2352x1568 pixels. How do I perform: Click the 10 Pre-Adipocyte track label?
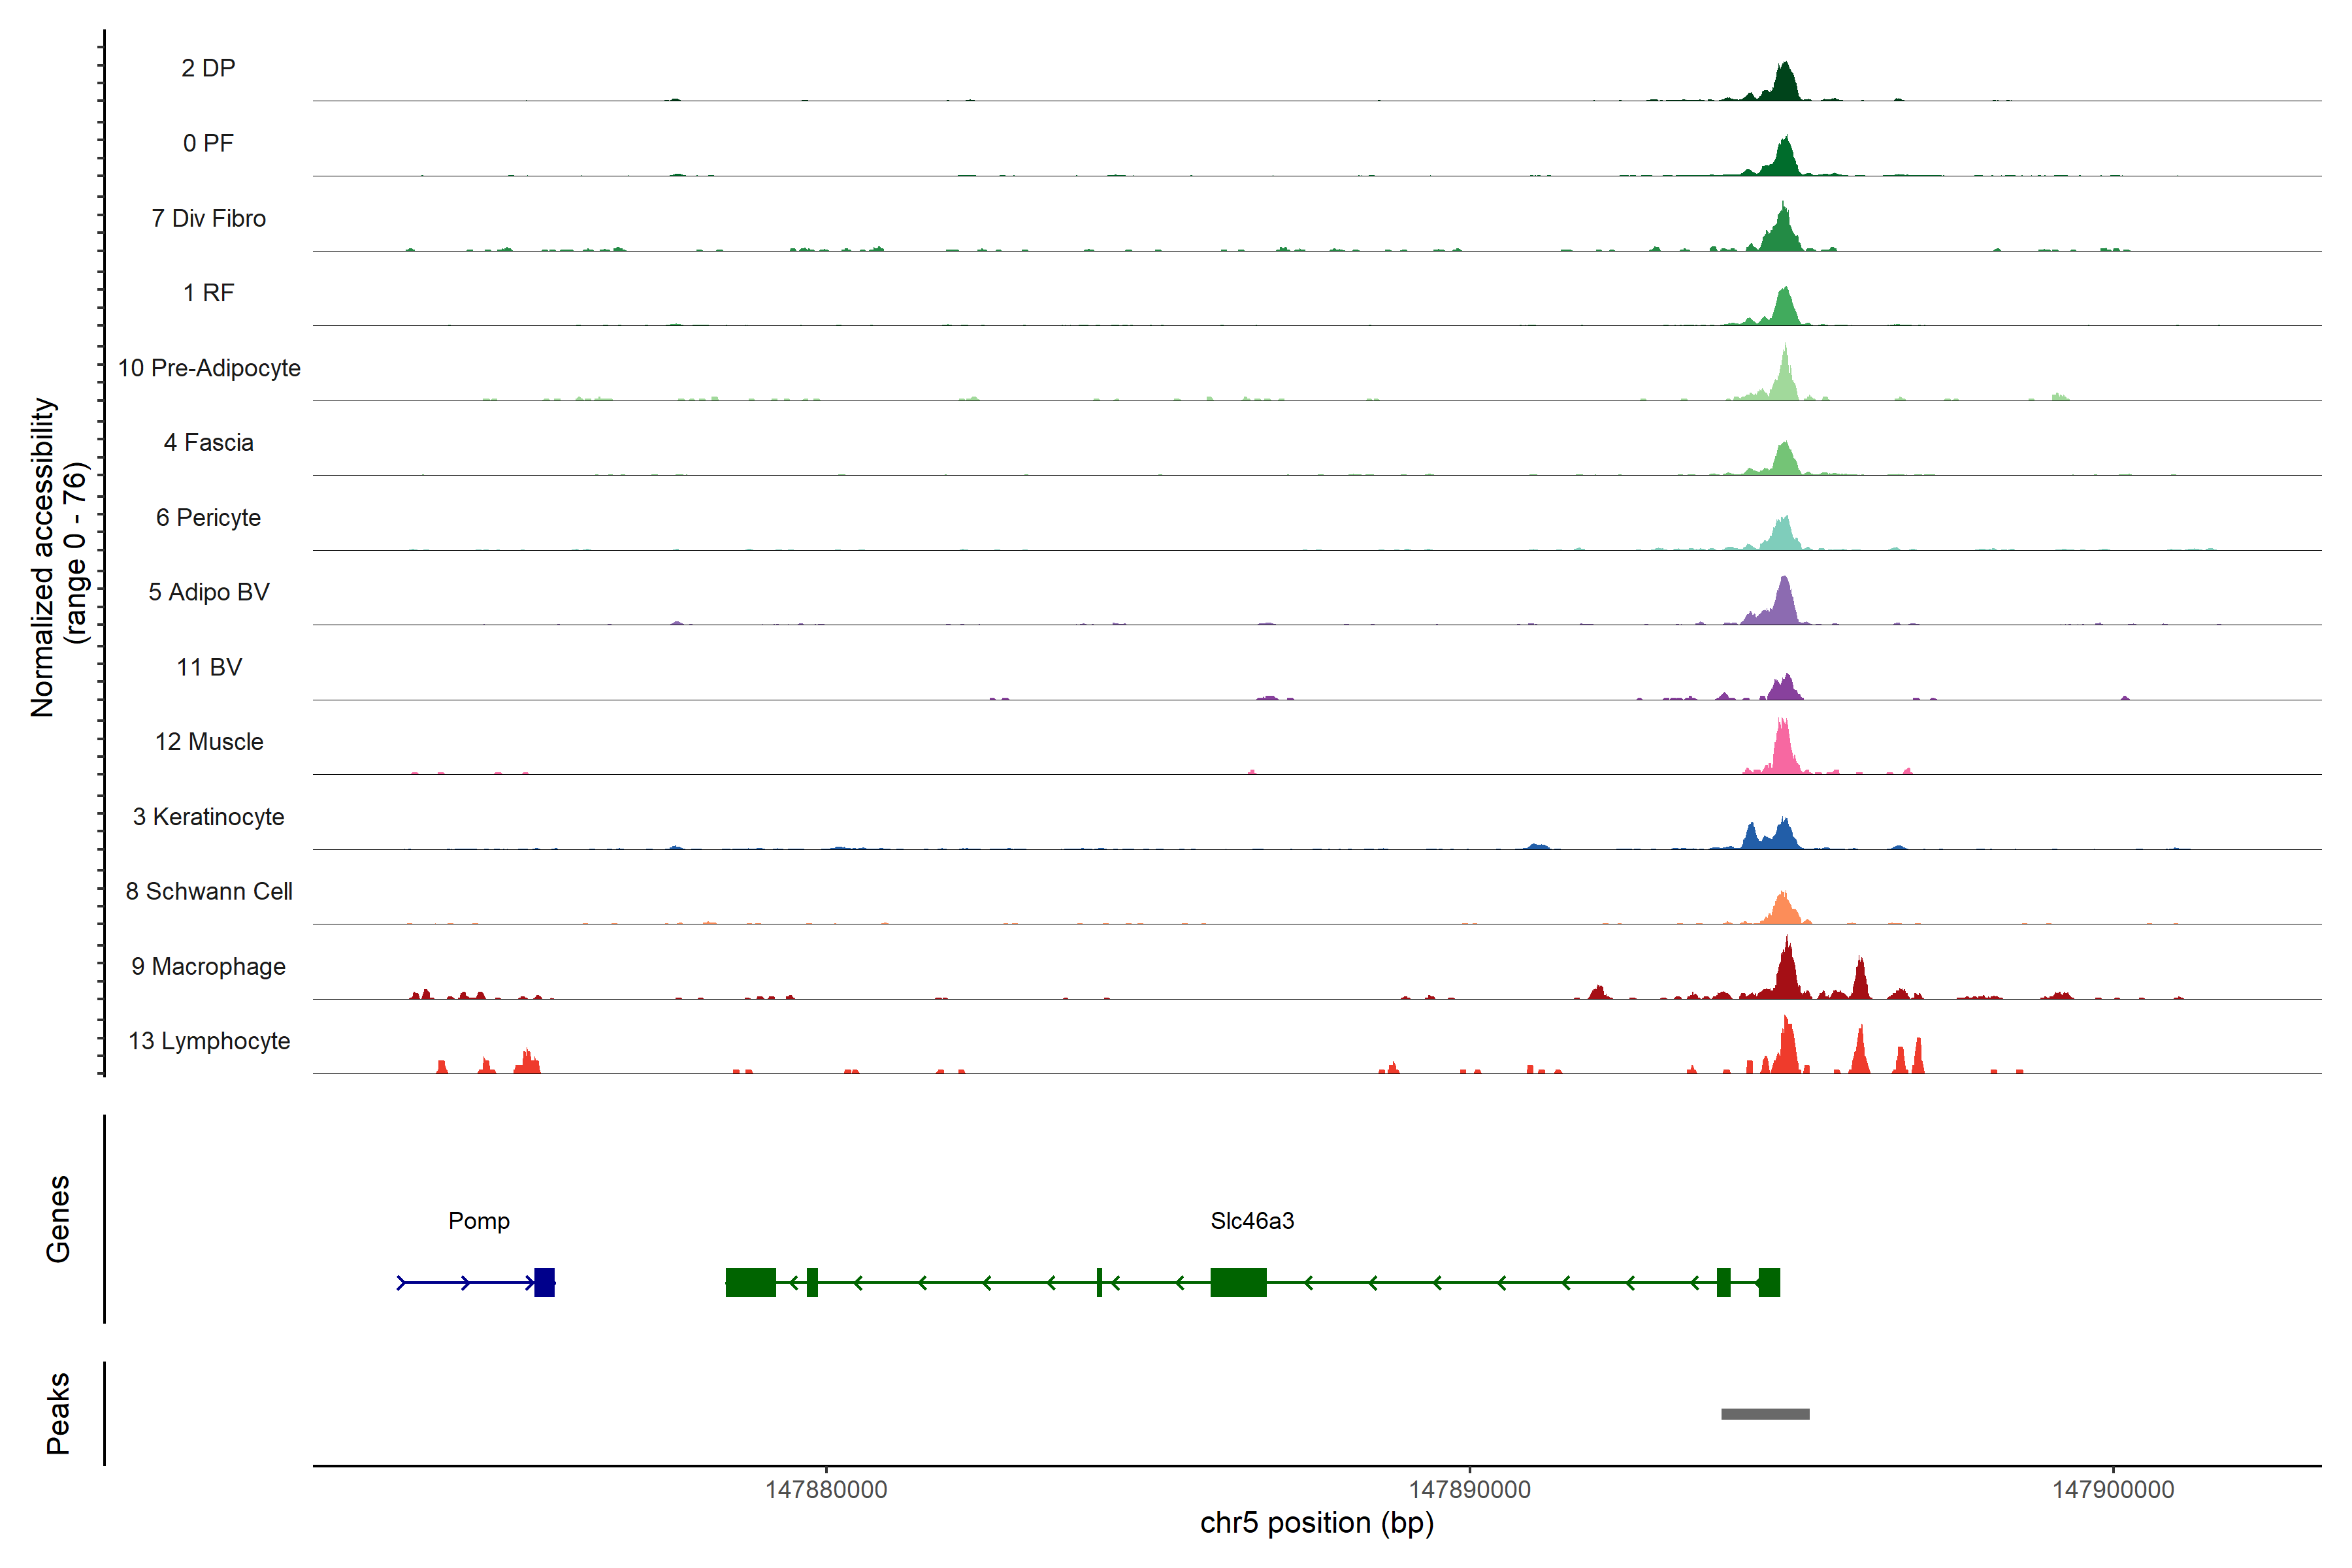tap(208, 368)
